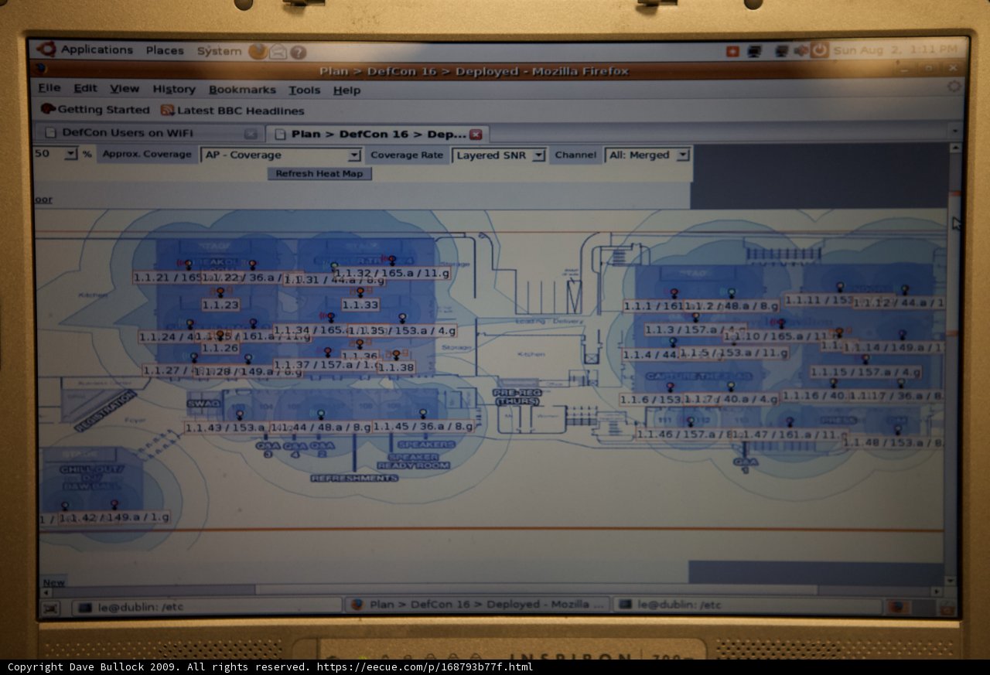Click the Refresh Heat Map button

pos(319,174)
